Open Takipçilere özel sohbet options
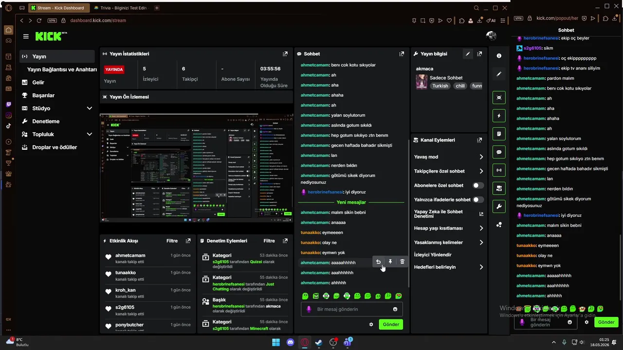Viewport: 623px width, 350px height. coord(449,171)
